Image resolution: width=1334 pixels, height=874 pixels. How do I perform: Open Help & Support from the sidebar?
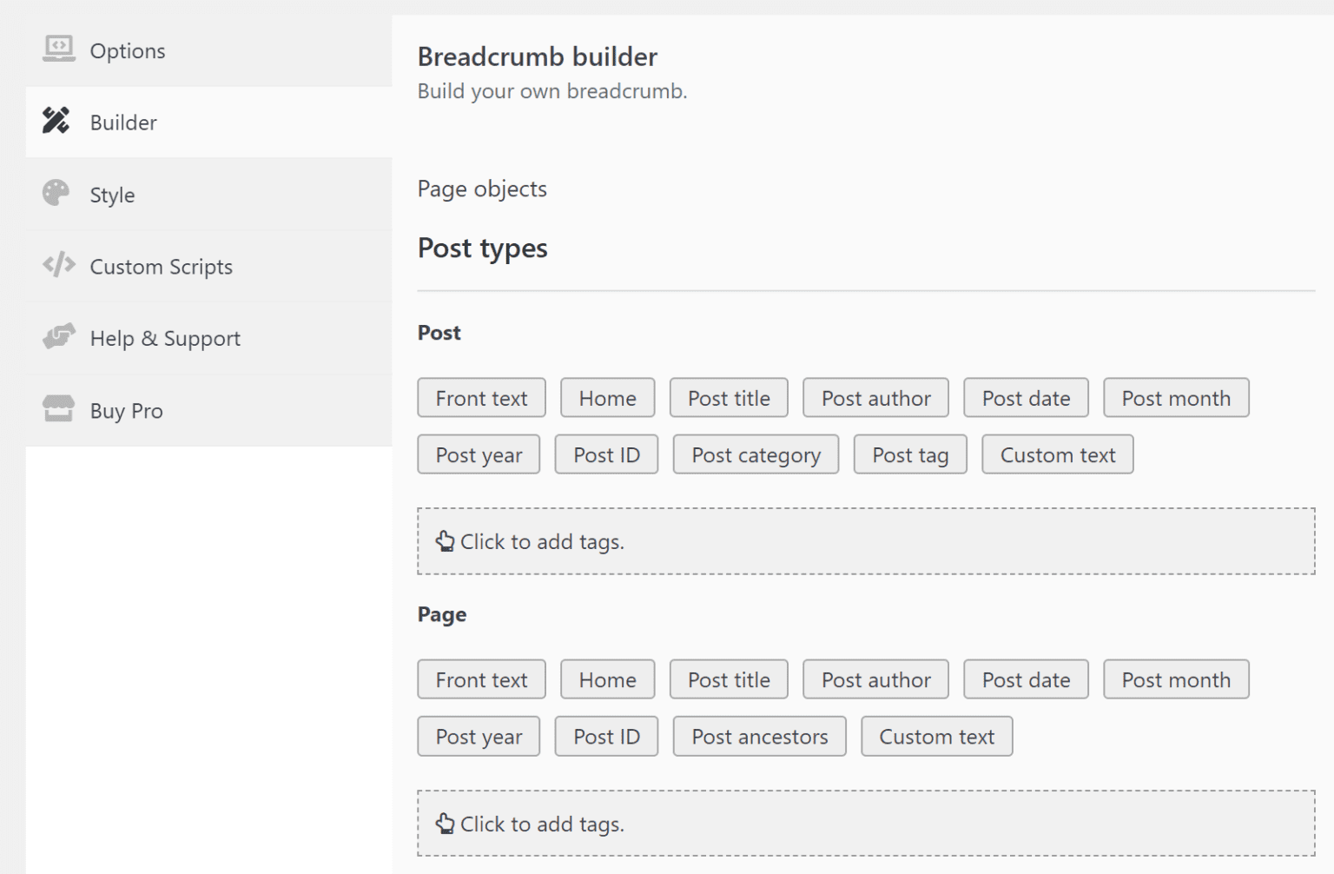[x=165, y=338]
